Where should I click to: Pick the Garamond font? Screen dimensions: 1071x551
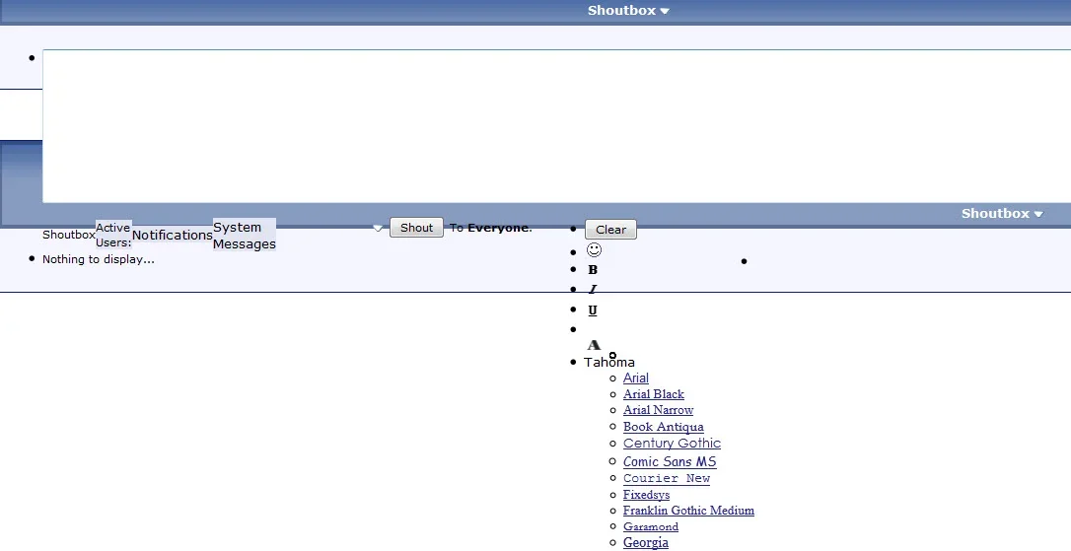(x=651, y=526)
